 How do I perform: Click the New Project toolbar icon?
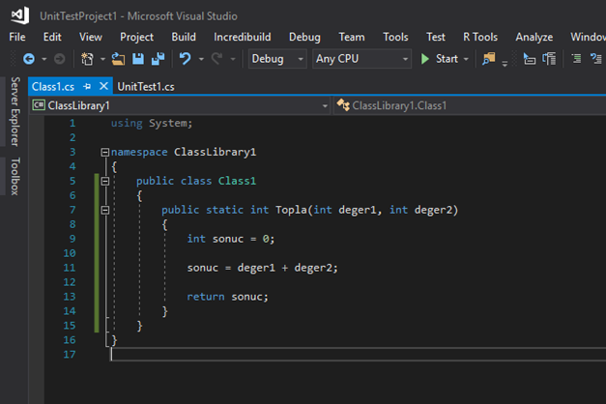pyautogui.click(x=87, y=59)
